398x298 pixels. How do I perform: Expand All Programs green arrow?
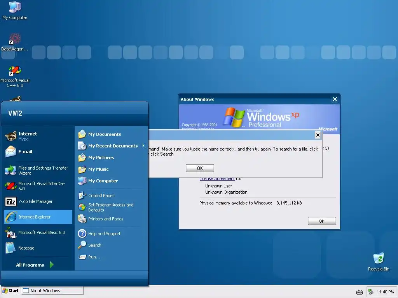pos(52,265)
